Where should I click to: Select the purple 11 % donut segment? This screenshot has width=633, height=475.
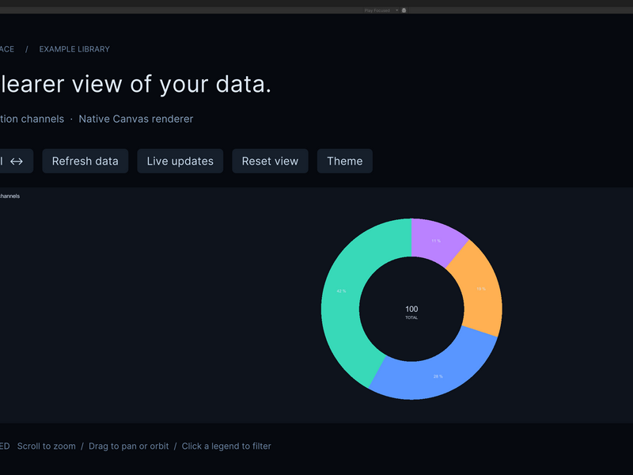(435, 241)
